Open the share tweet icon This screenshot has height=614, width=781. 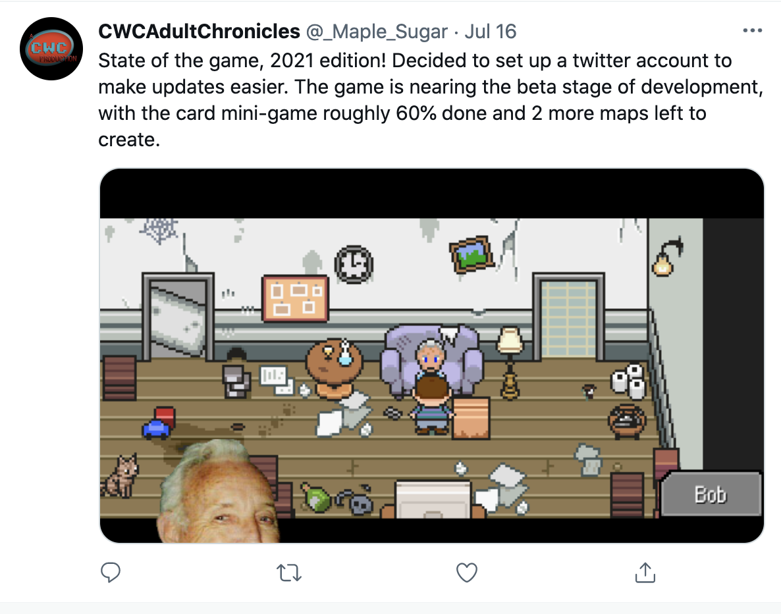(x=645, y=572)
